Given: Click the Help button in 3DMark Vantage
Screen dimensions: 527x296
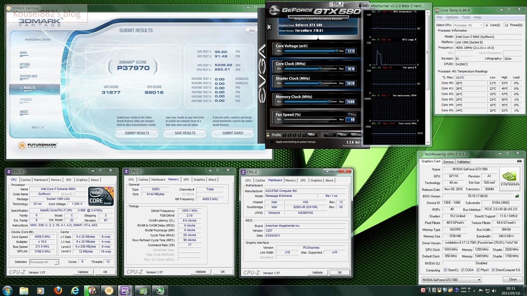Looking at the screenshot, I should click(x=252, y=30).
